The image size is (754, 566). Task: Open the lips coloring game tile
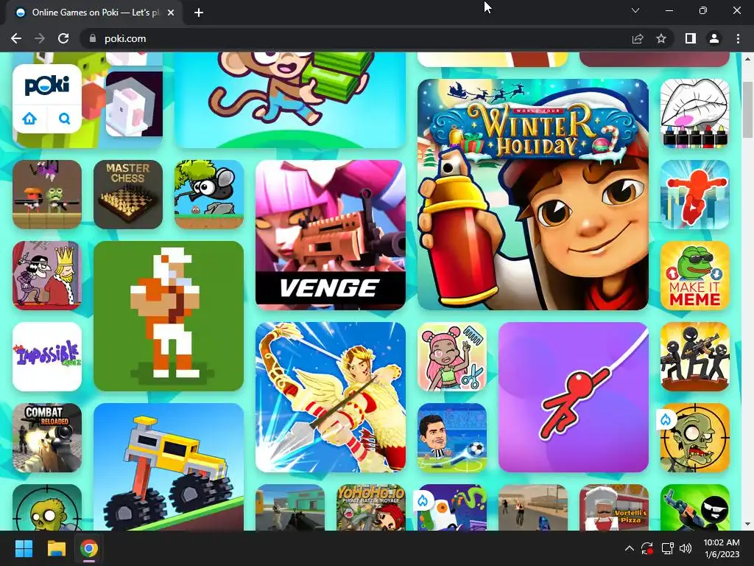click(x=695, y=113)
